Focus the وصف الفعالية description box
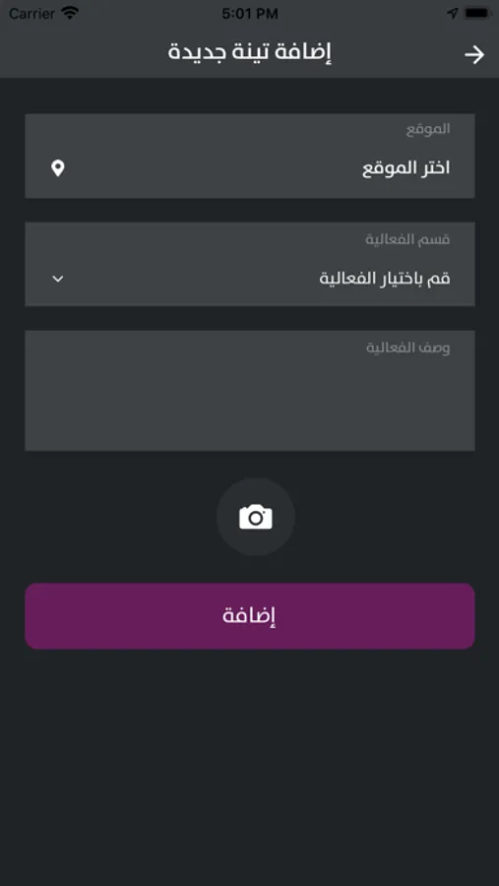 tap(250, 391)
